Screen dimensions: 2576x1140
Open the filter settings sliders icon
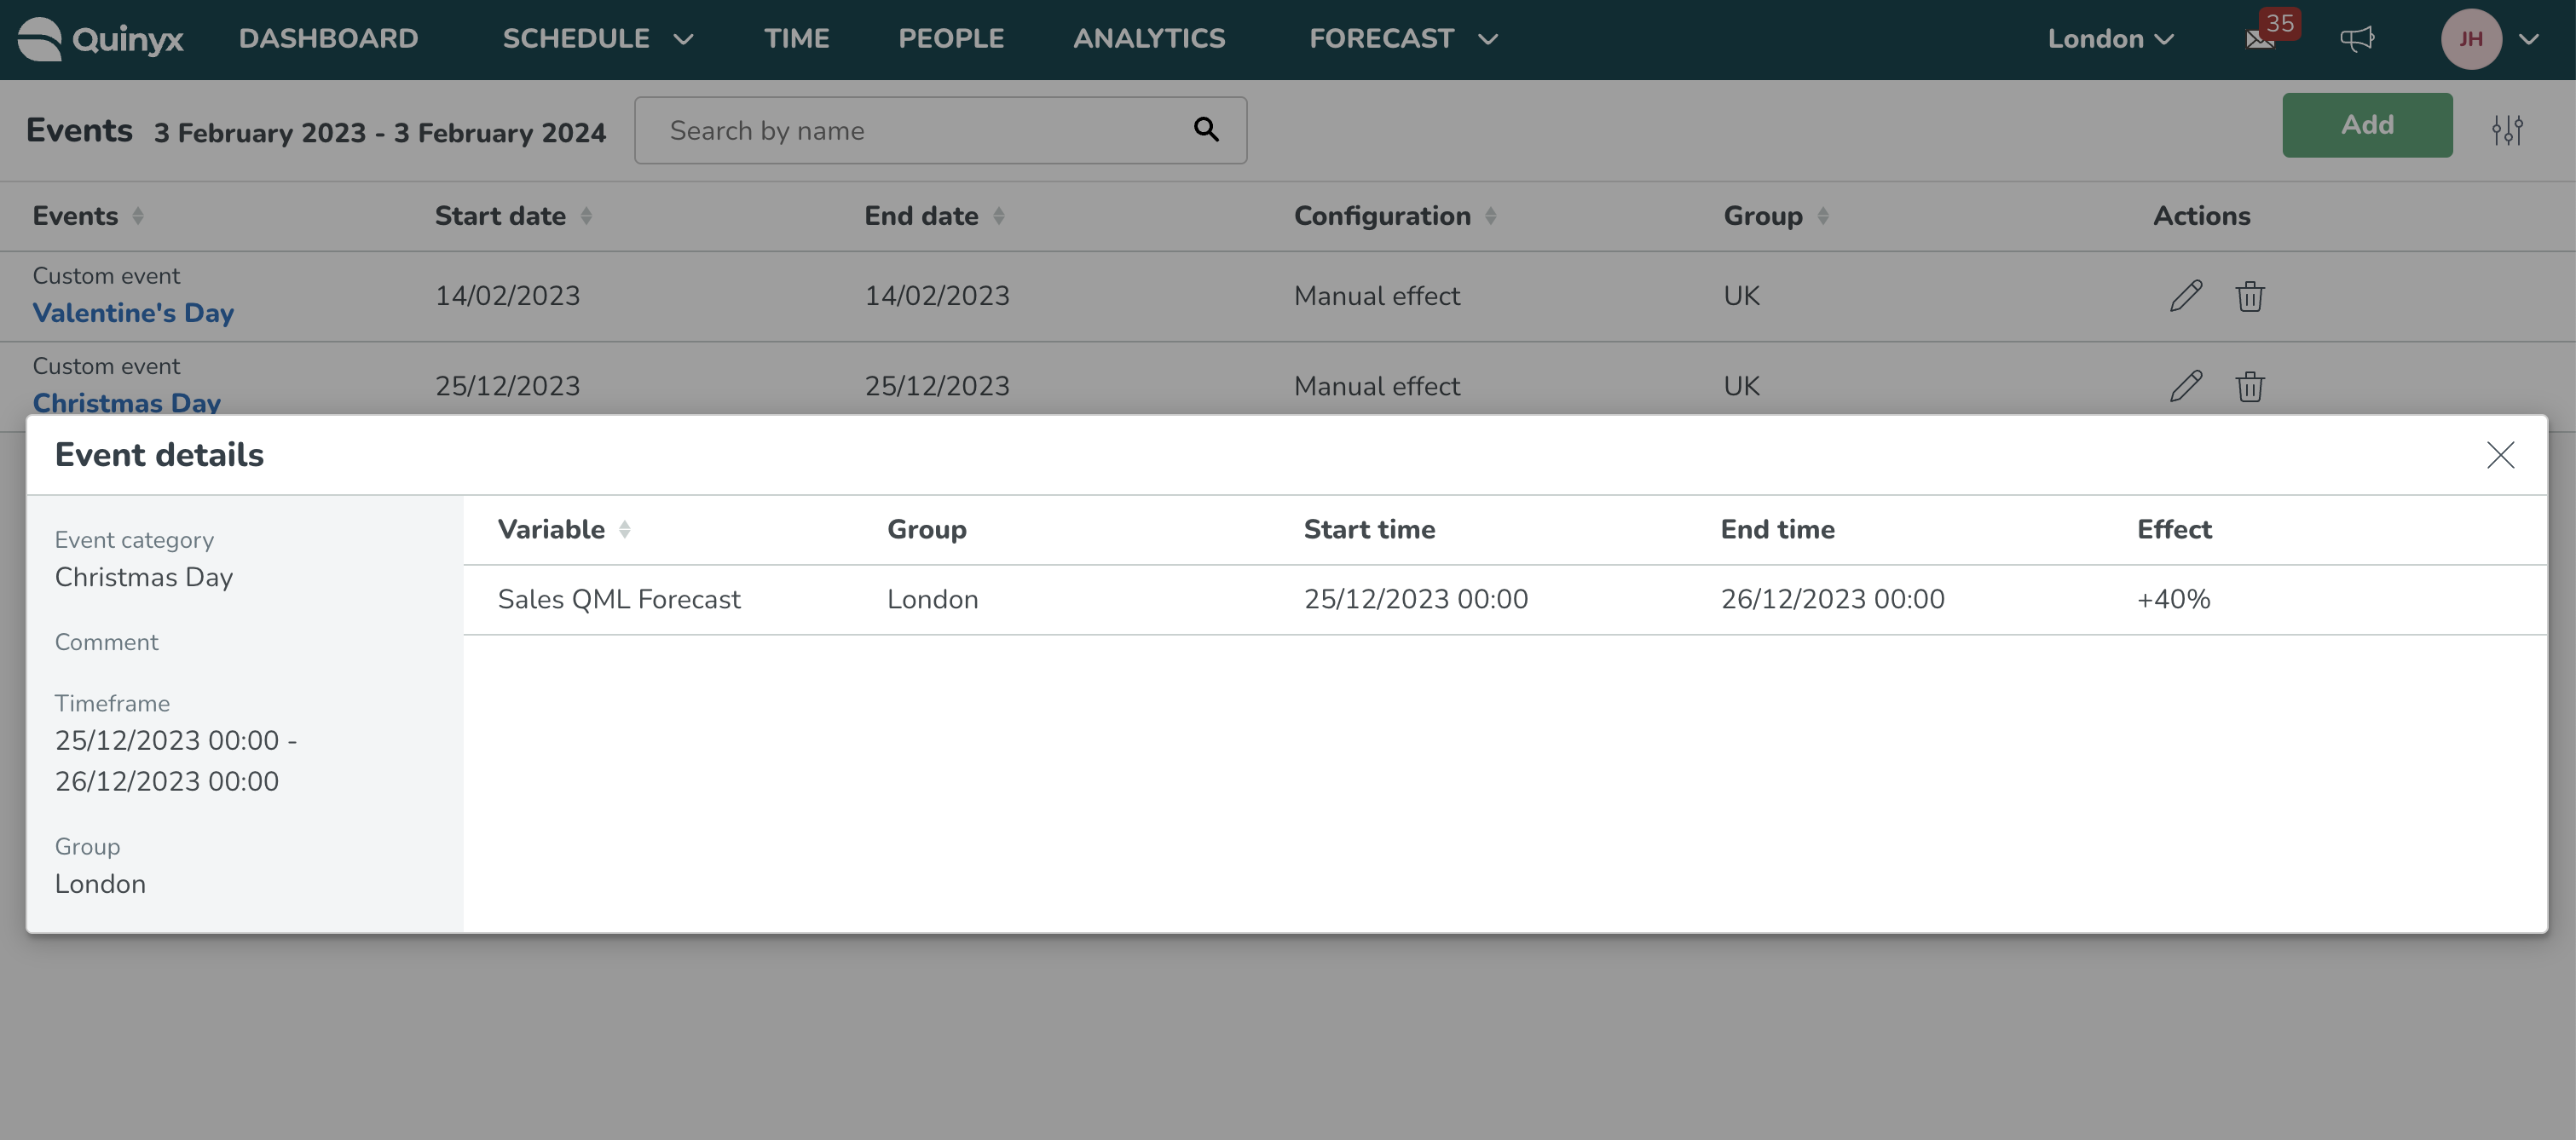pyautogui.click(x=2507, y=130)
